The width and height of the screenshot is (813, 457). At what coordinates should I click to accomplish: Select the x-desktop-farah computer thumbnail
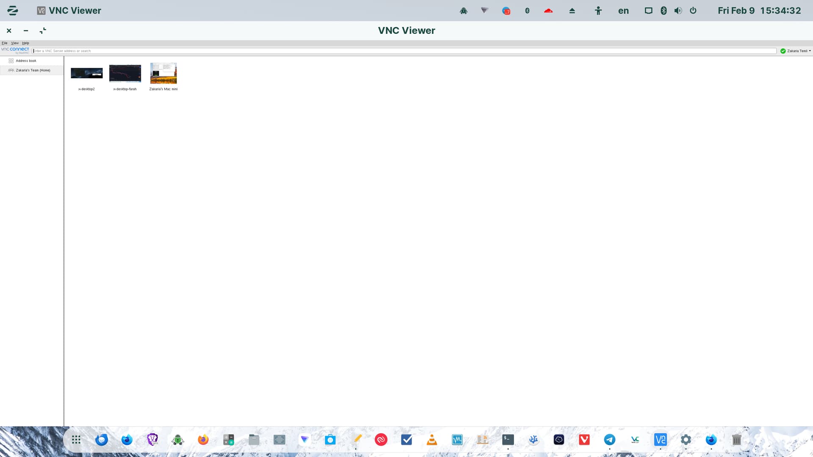pos(125,73)
